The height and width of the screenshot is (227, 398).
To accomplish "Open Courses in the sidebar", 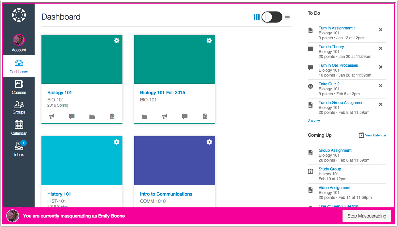I will pyautogui.click(x=19, y=87).
